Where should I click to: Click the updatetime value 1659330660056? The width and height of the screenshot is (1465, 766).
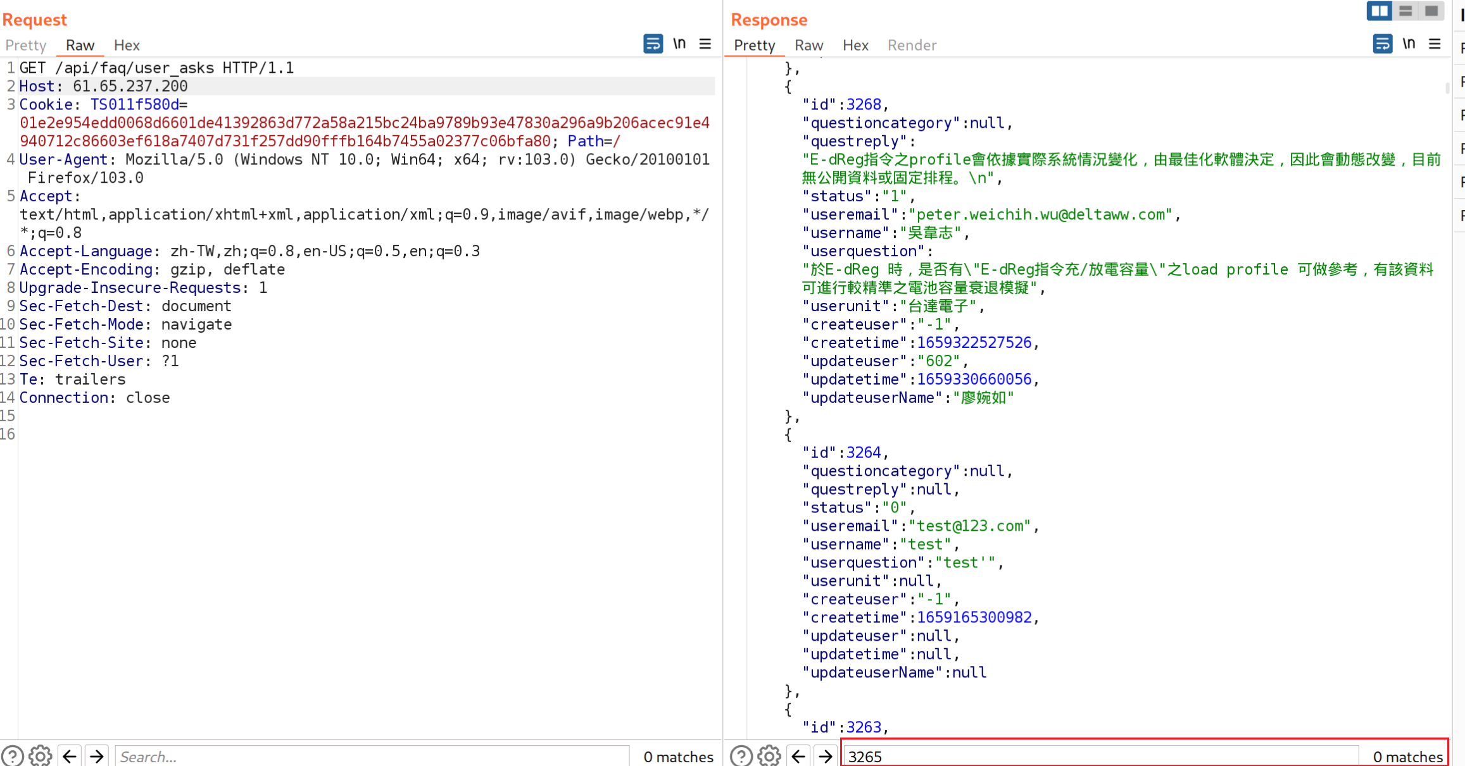(974, 380)
